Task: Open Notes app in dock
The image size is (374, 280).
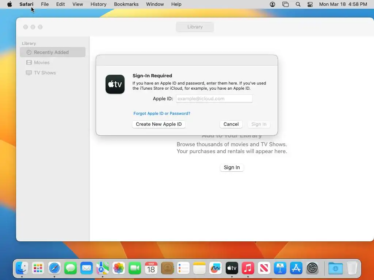Action: [199, 268]
